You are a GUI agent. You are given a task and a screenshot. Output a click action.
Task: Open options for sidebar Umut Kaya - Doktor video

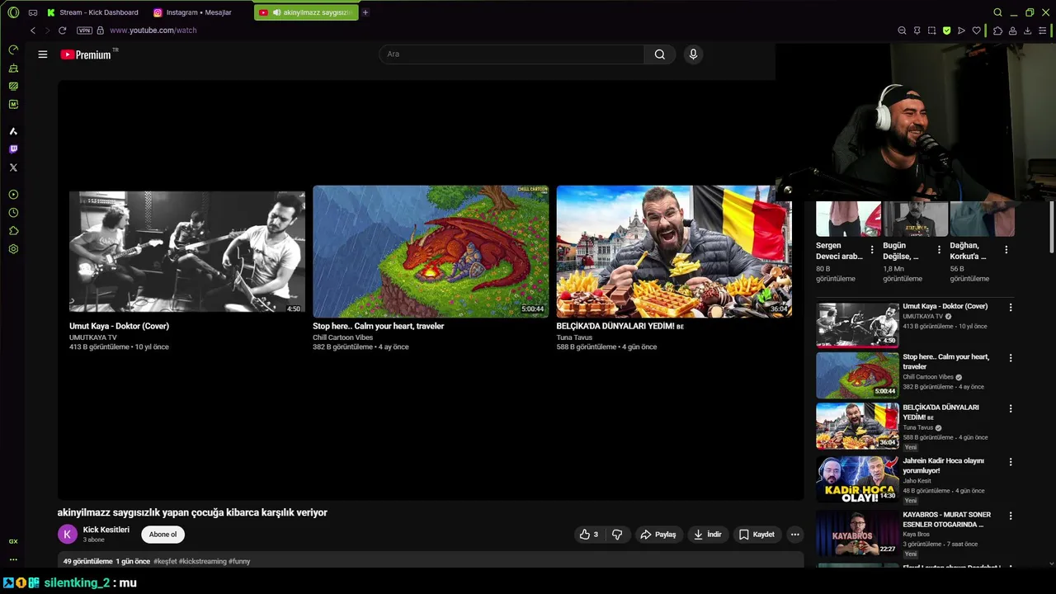pos(1011,308)
